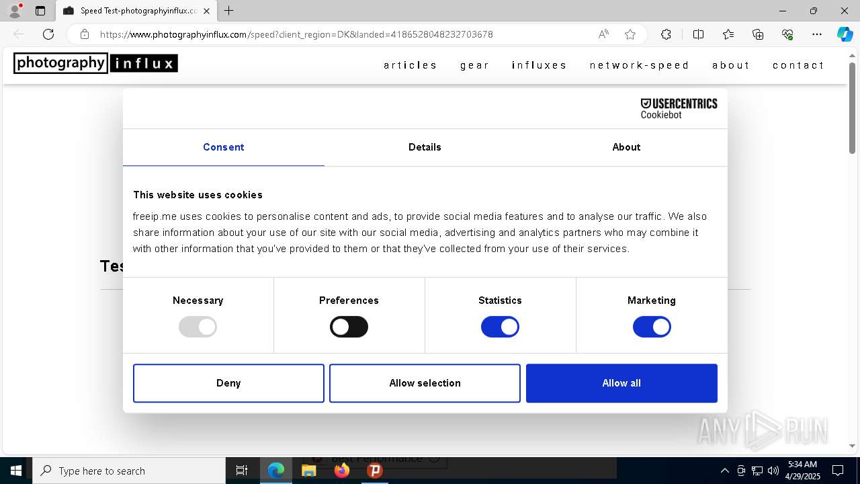Click the scrollbar down arrow
The width and height of the screenshot is (860, 484).
pyautogui.click(x=853, y=446)
